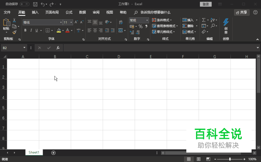The image size is (261, 162).
Task: Click the AutoSum sigma icon
Action: pyautogui.click(x=204, y=20)
